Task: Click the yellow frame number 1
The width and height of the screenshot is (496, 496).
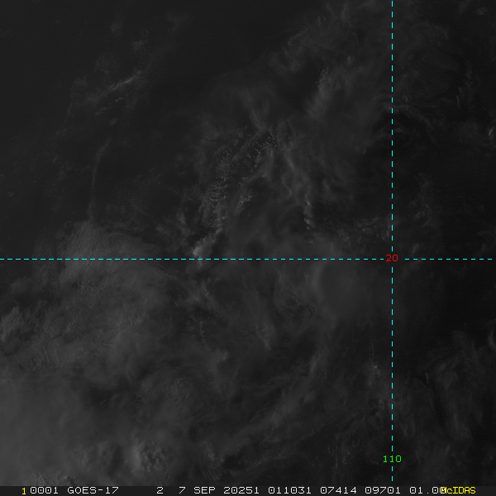Action: point(24,491)
